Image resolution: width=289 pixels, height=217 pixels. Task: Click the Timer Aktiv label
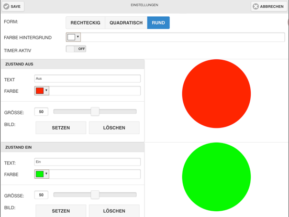coord(17,50)
